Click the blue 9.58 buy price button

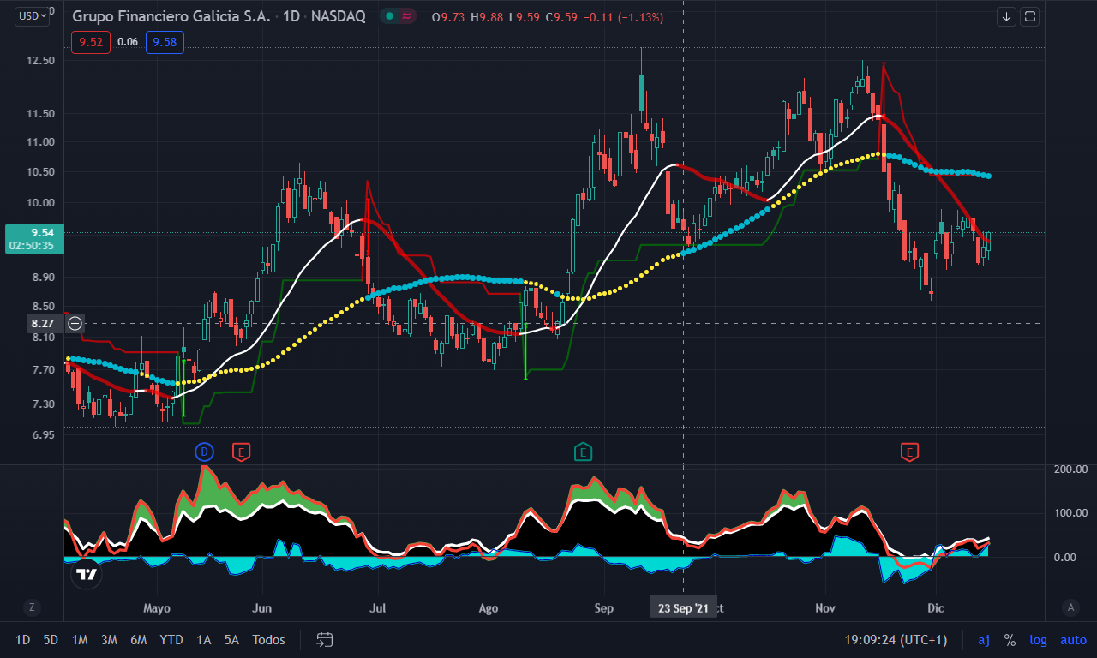[x=165, y=42]
